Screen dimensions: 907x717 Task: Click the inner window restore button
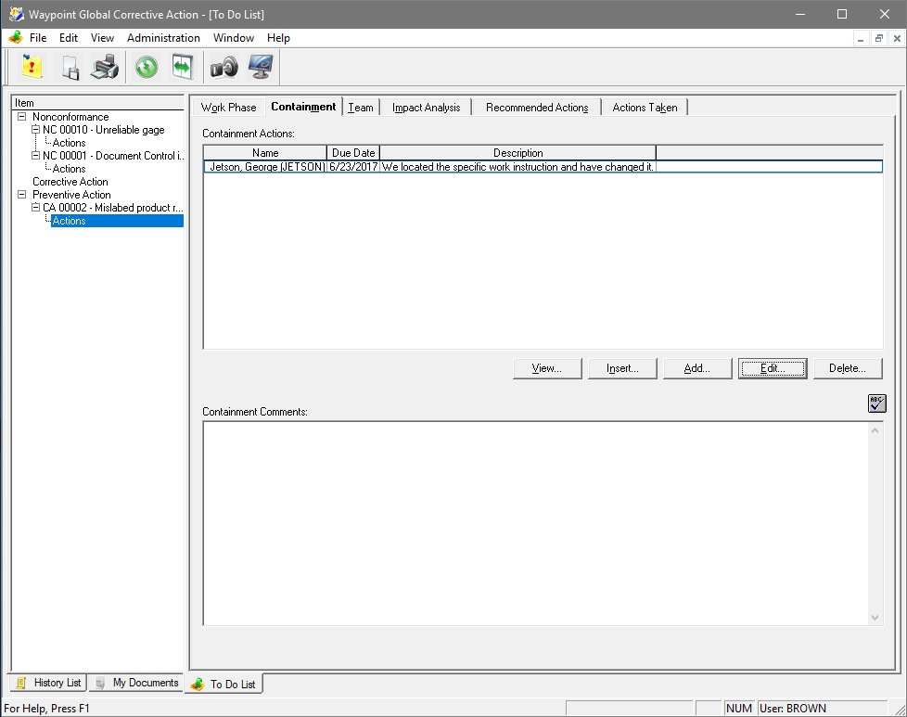click(878, 38)
